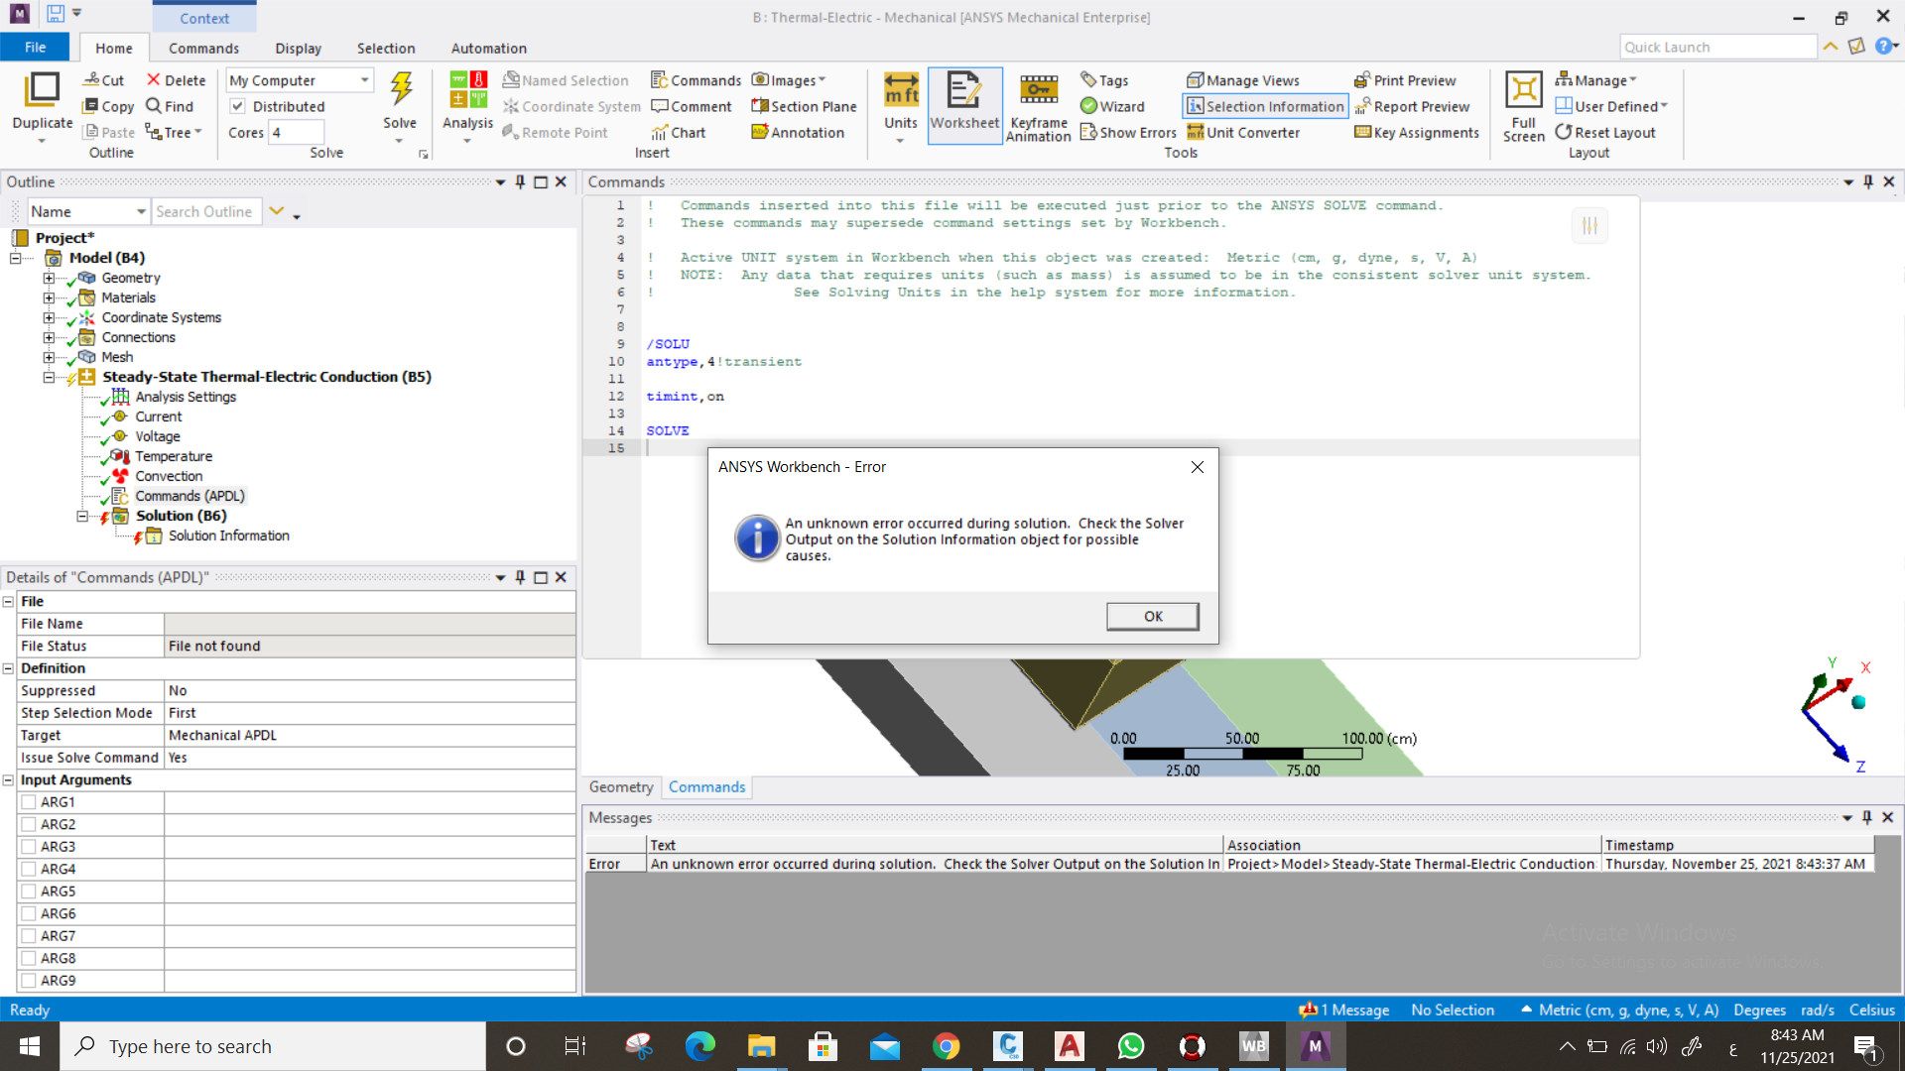Expand the Geometry tree node
Viewport: 1905px width, 1071px height.
tap(49, 278)
